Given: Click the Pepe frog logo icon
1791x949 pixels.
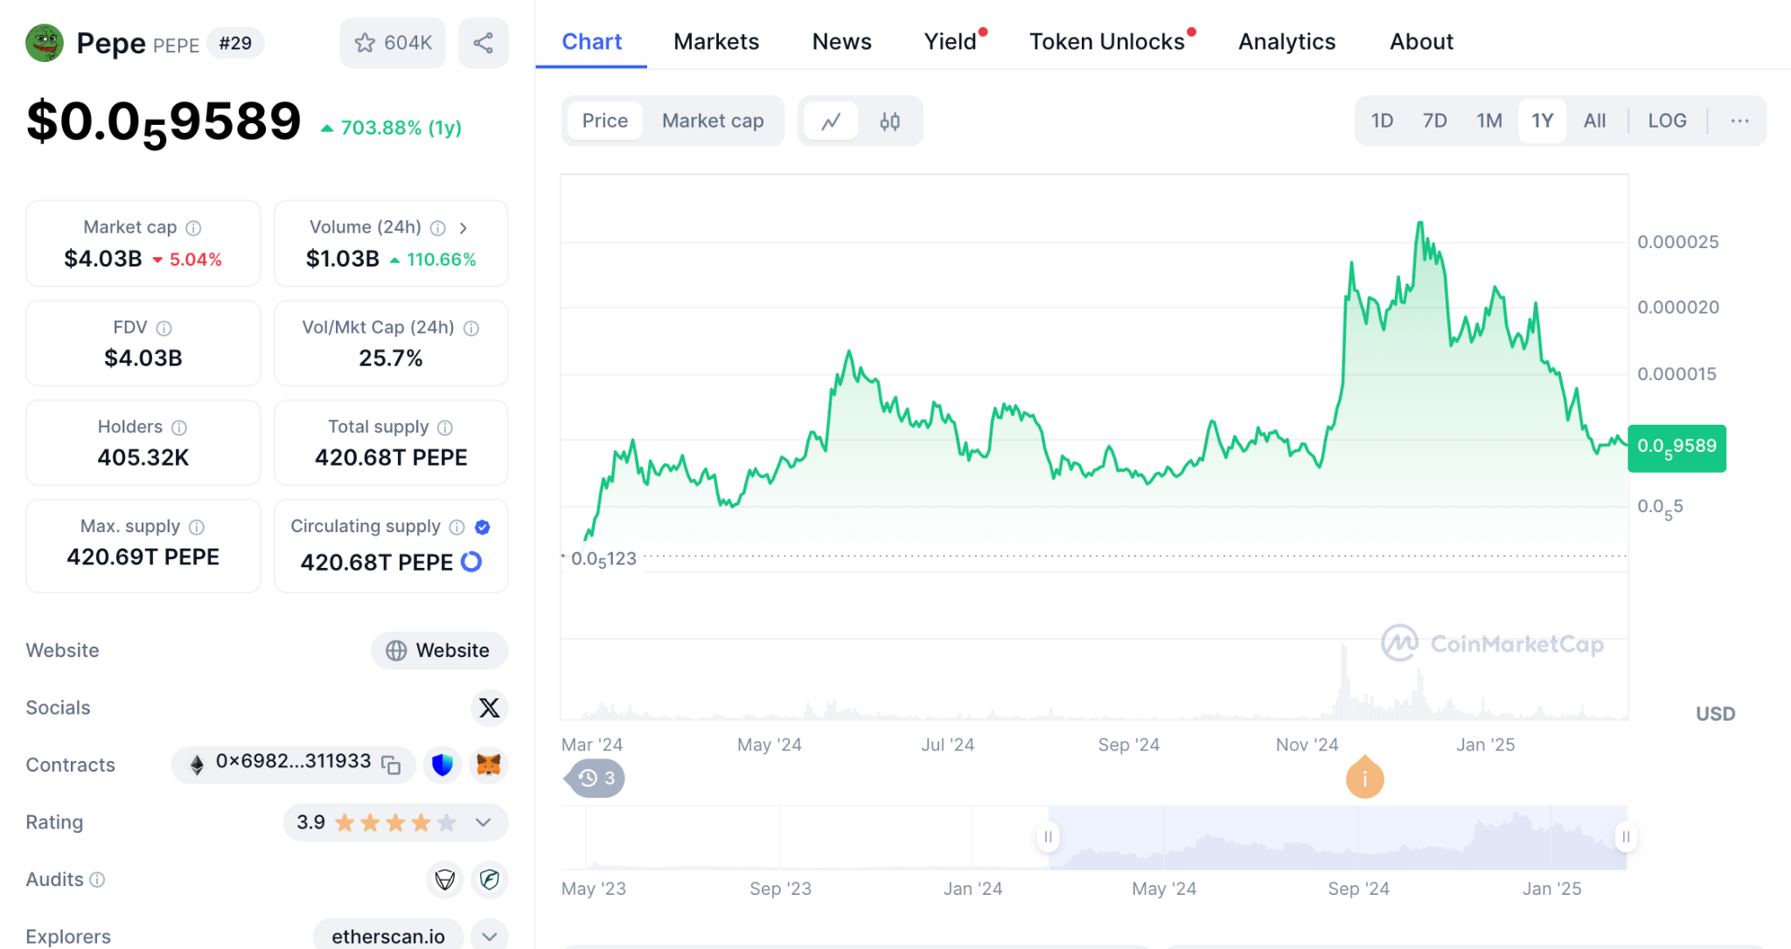Looking at the screenshot, I should tap(45, 43).
